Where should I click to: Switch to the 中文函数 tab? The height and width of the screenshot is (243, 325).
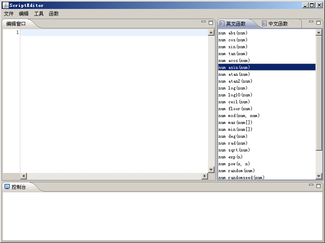[x=278, y=24]
